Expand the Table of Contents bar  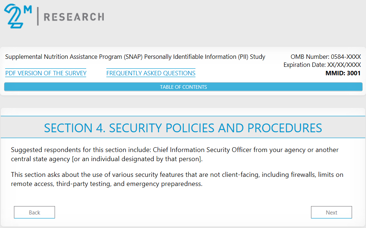(183, 87)
